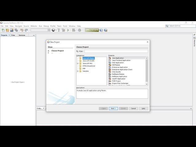Open the Debug Project dropdown arrow
This screenshot has width=196, height=147.
77,30
